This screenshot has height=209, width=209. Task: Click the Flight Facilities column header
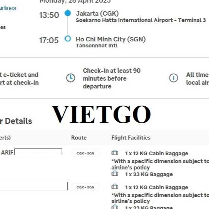tap(131, 138)
